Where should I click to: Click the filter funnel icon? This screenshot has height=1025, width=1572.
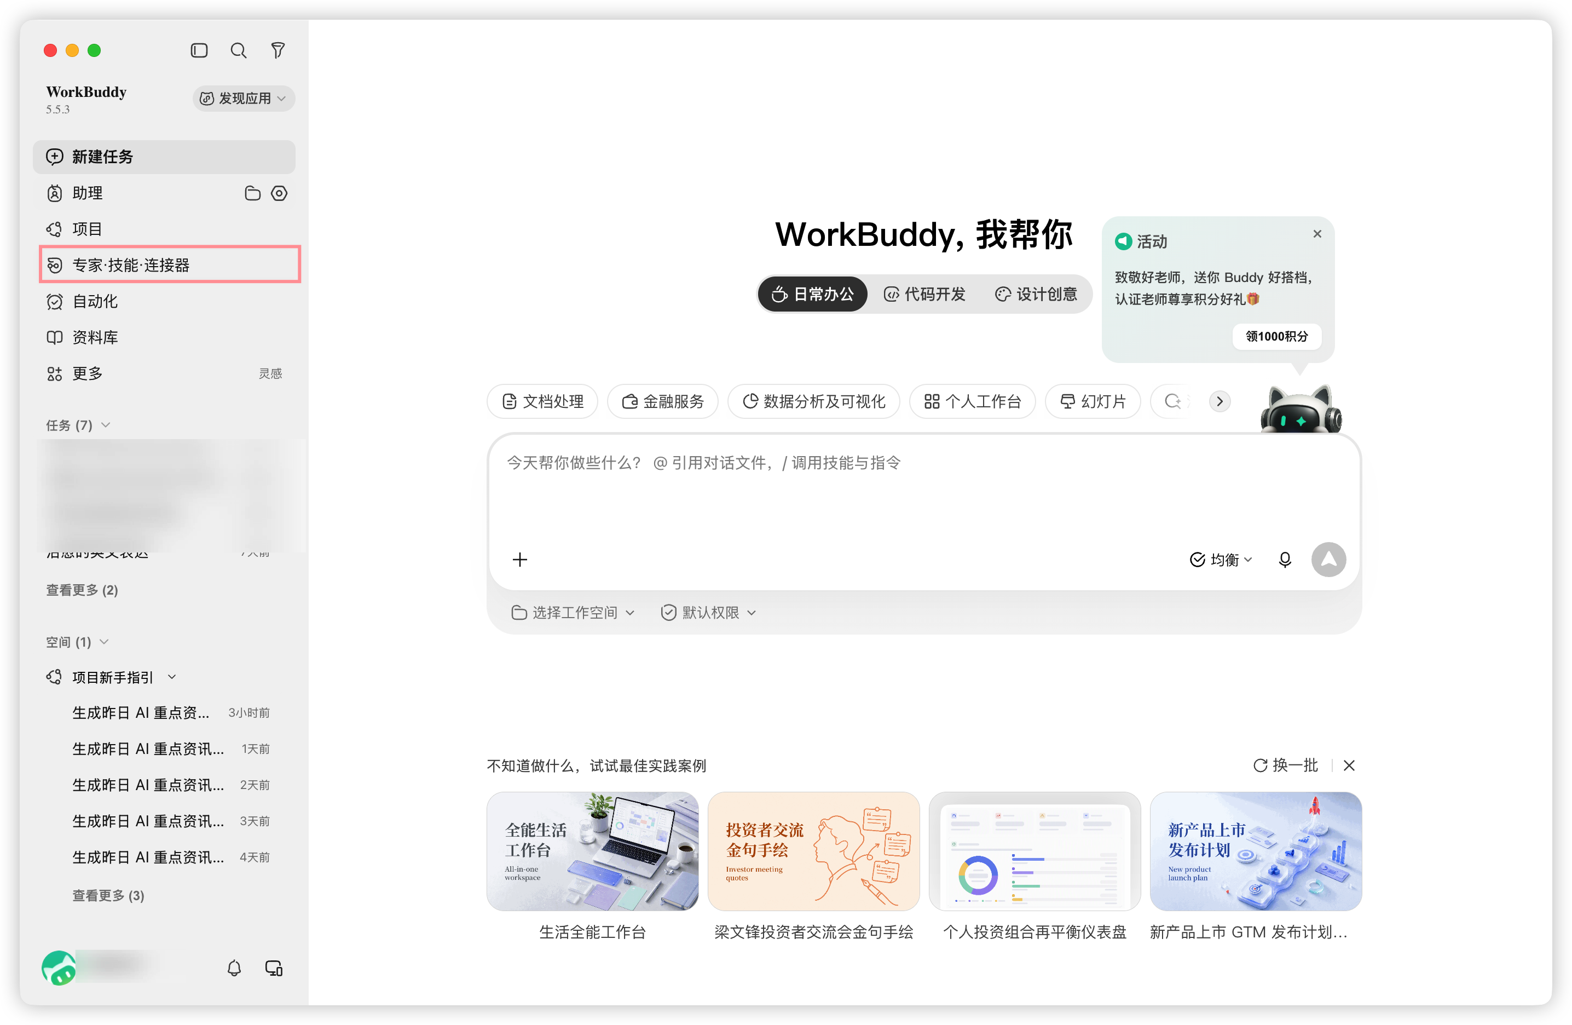(x=278, y=50)
